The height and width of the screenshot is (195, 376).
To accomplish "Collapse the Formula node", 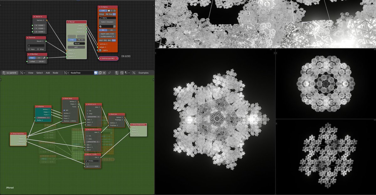I will pyautogui.click(x=28, y=38).
